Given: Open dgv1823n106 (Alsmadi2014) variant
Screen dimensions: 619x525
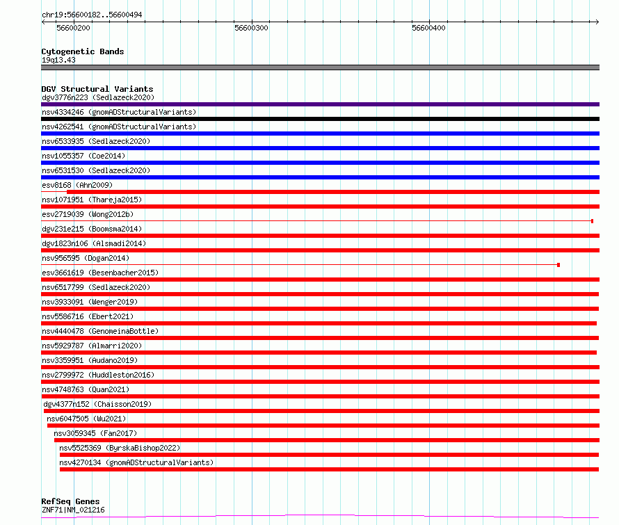Looking at the screenshot, I should coord(94,243).
